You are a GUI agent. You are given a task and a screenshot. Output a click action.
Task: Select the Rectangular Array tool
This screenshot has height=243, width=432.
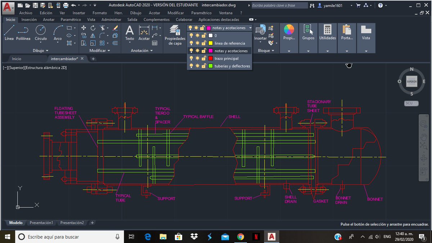[103, 43]
